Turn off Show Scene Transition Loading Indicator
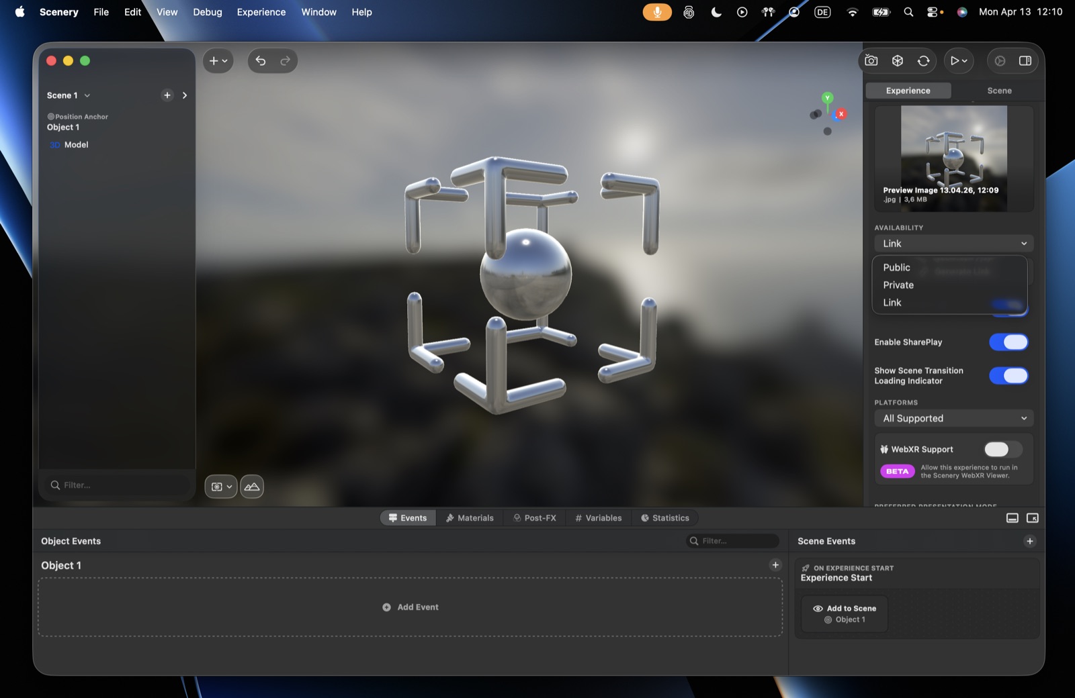The height and width of the screenshot is (698, 1075). 1008,376
